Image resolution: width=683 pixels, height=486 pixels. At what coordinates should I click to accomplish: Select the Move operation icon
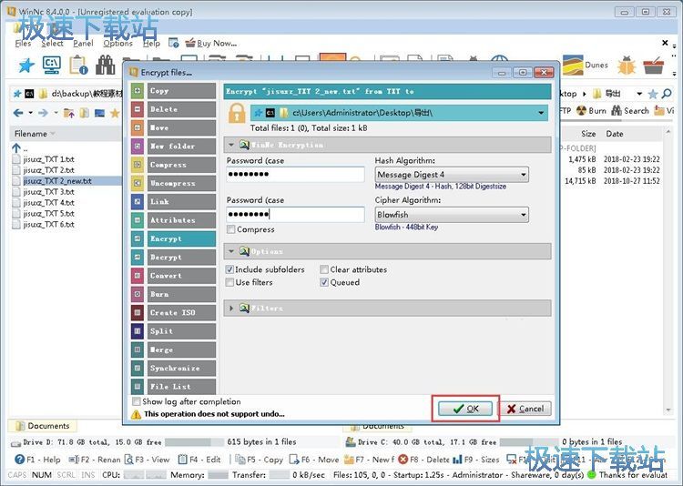(138, 127)
